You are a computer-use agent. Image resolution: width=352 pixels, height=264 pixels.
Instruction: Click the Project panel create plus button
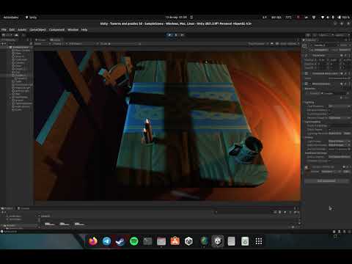pyautogui.click(x=4, y=212)
